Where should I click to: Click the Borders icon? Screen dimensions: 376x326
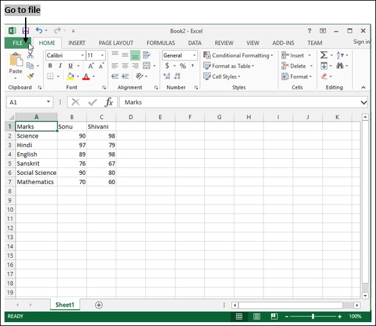point(50,77)
